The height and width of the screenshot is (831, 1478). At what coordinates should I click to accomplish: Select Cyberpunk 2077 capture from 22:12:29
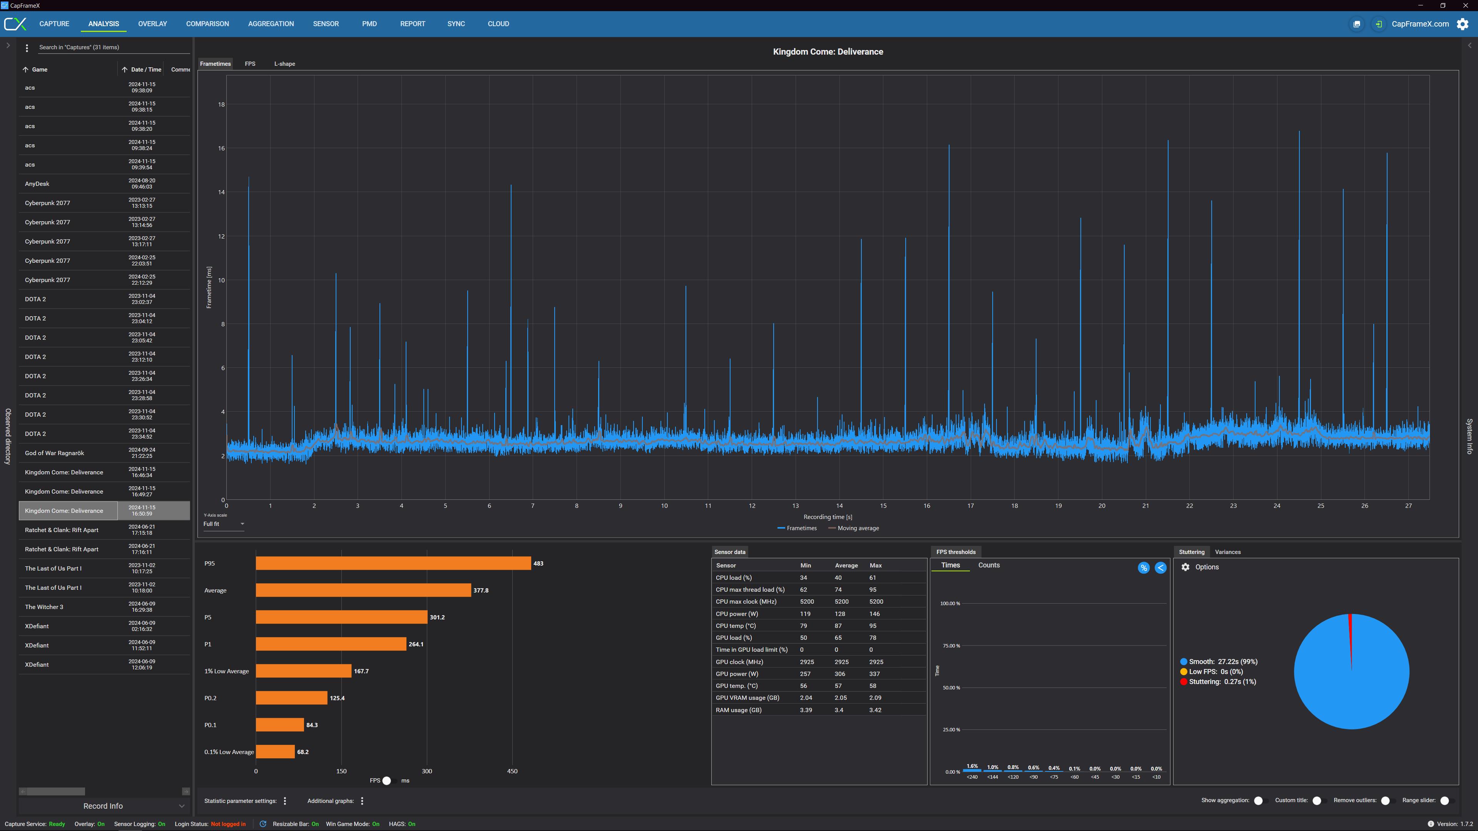[x=104, y=280]
